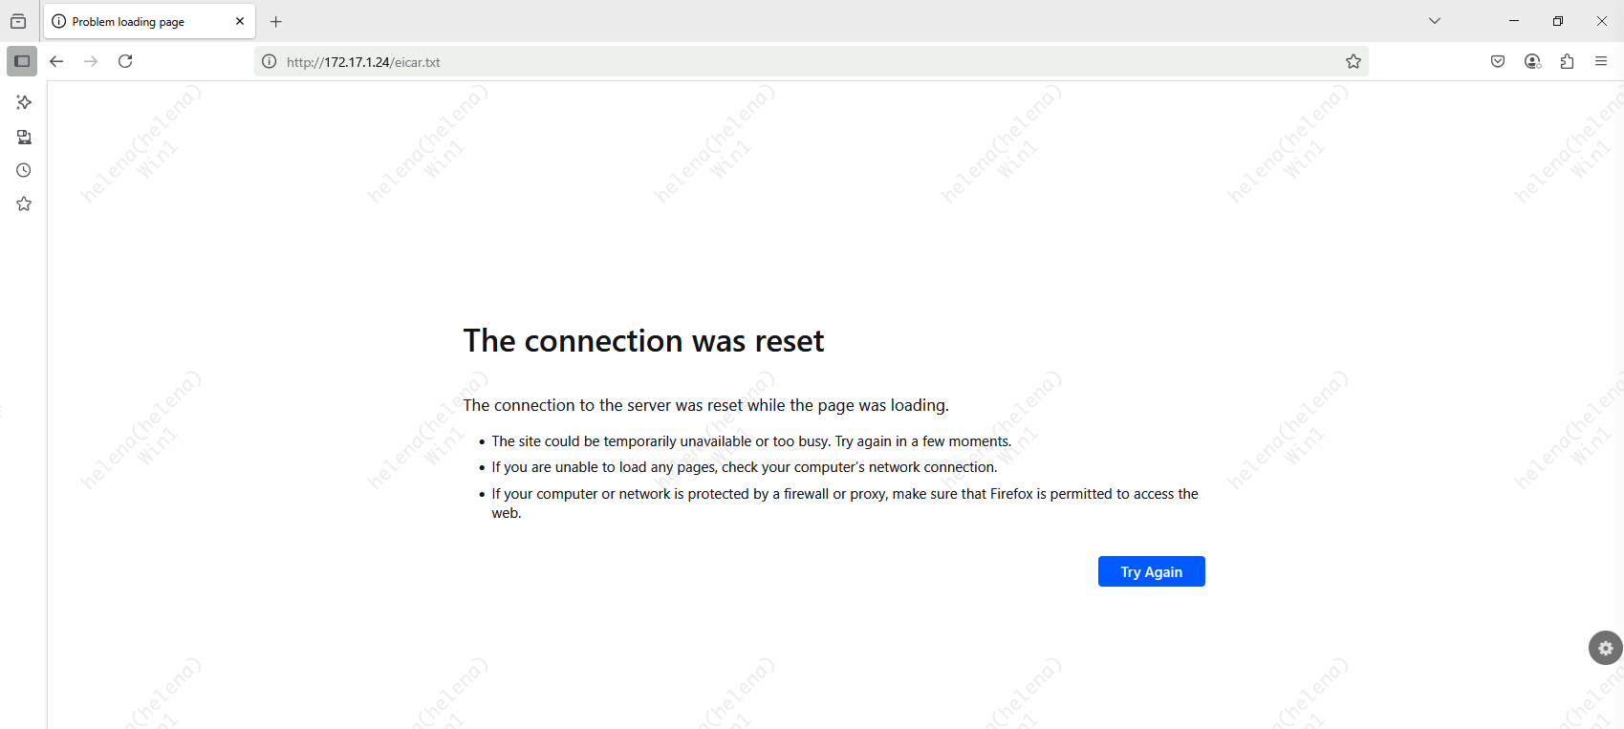1624x729 pixels.
Task: Reload the current page
Action: coord(125,61)
